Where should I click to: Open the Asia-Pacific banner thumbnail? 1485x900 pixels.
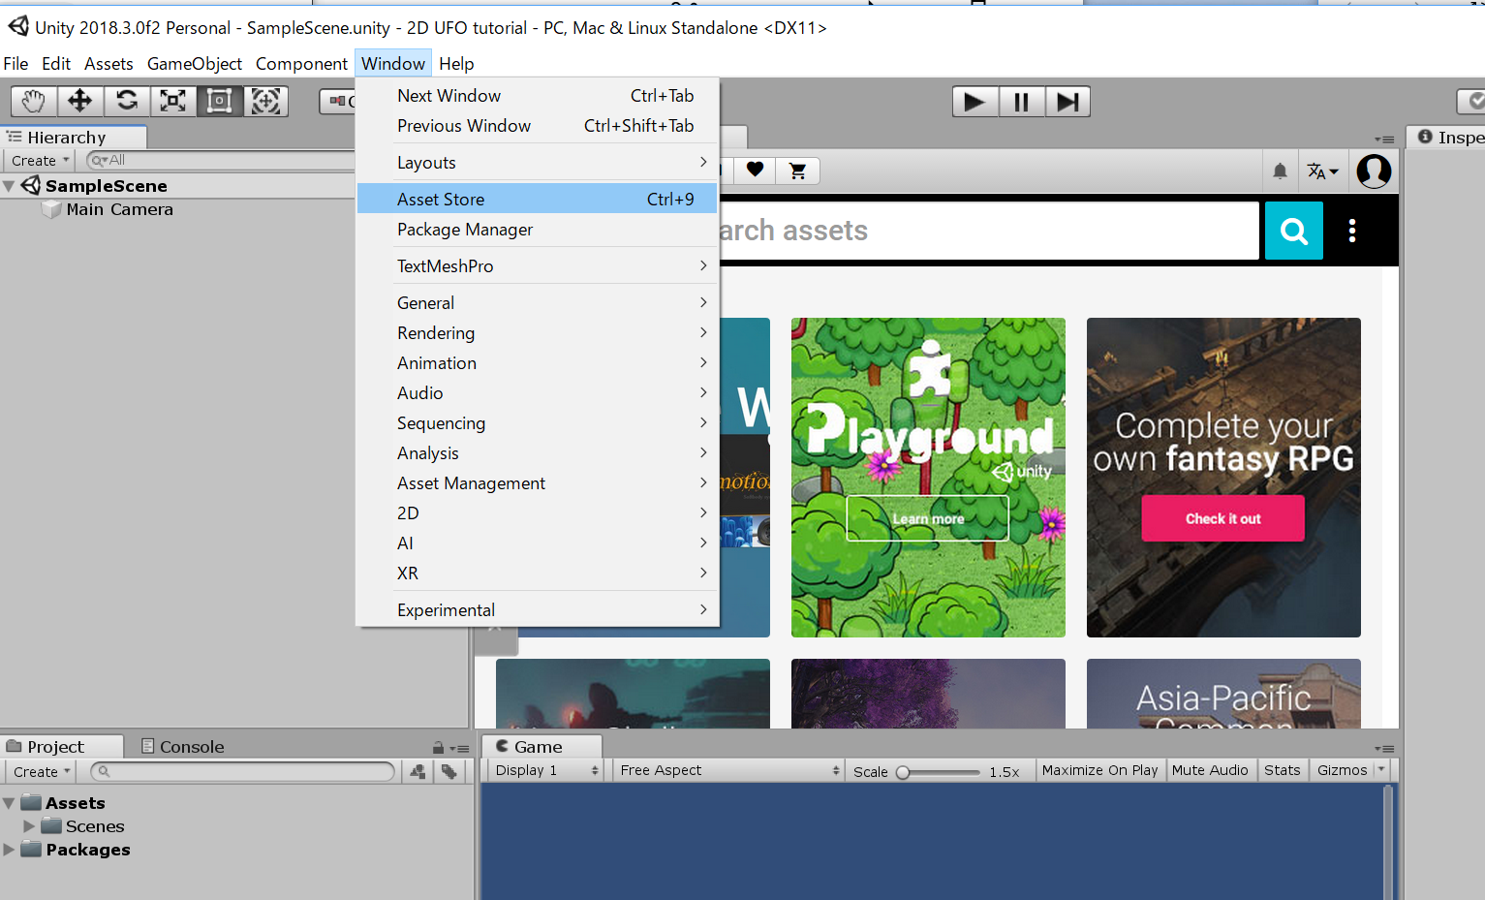[1223, 694]
